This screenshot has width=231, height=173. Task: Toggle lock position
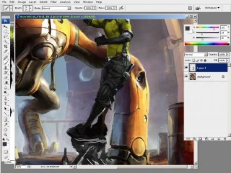tap(201, 60)
